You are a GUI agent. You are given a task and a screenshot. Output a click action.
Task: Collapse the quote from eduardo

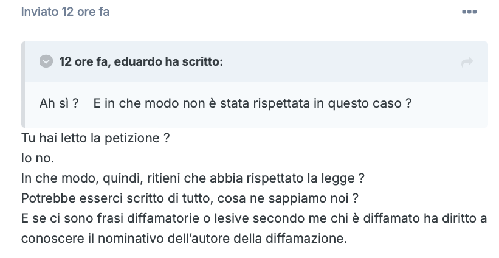point(46,61)
